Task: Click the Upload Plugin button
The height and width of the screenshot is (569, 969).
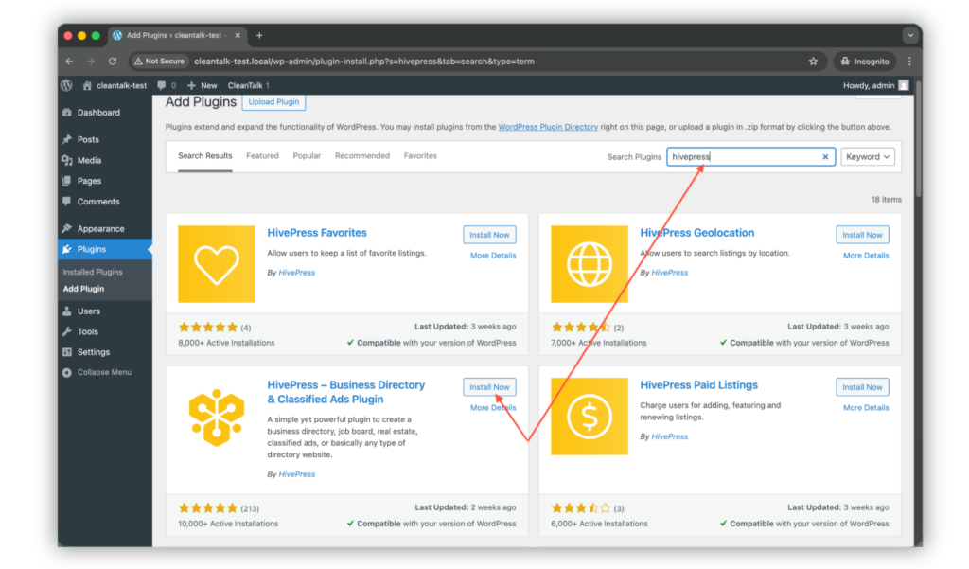Action: point(273,102)
